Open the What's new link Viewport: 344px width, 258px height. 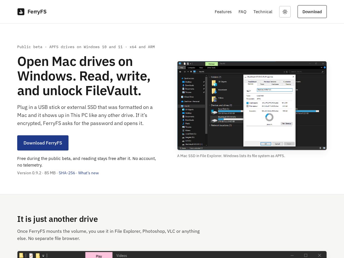coord(88,173)
